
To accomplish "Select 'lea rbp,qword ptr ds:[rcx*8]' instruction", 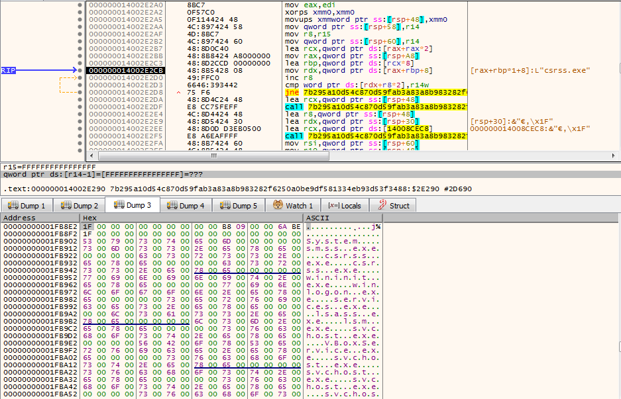I will coord(349,64).
